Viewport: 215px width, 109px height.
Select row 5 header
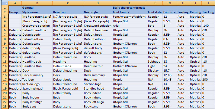click(x=5, y=25)
